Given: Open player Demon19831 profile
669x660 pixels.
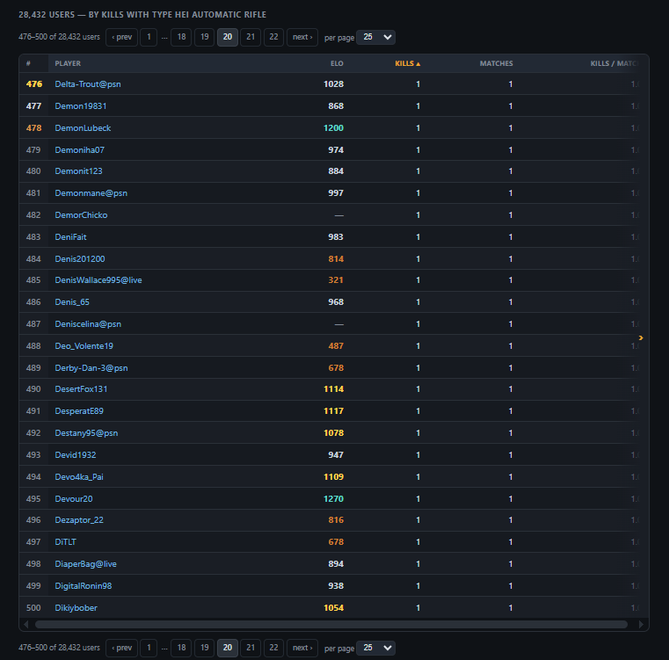Looking at the screenshot, I should [x=81, y=105].
